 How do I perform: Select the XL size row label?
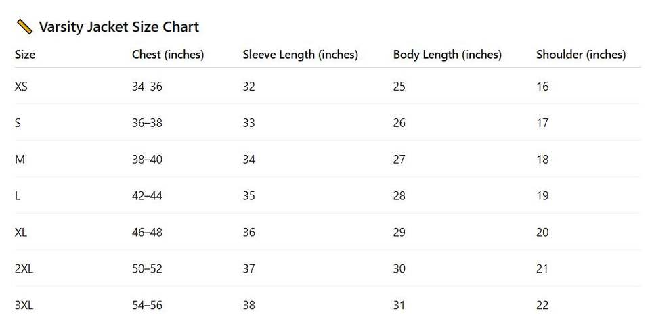[21, 233]
